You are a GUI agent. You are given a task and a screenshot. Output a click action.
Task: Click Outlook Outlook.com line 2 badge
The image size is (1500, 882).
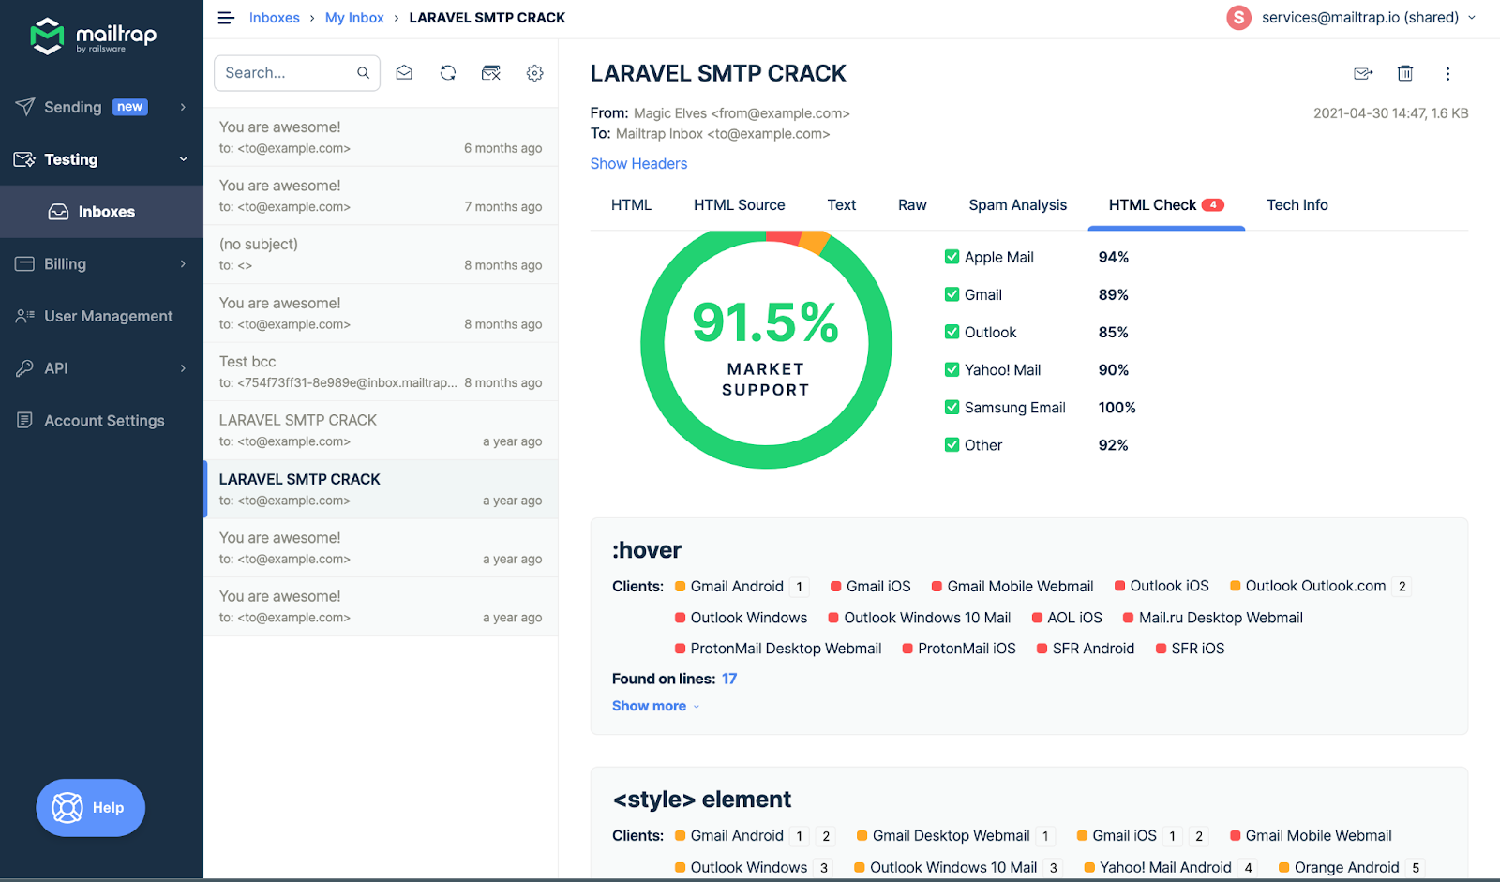(x=1402, y=587)
